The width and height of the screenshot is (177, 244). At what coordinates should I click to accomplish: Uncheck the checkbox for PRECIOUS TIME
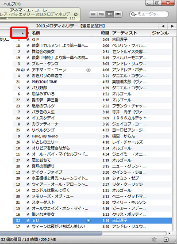tap(28, 82)
